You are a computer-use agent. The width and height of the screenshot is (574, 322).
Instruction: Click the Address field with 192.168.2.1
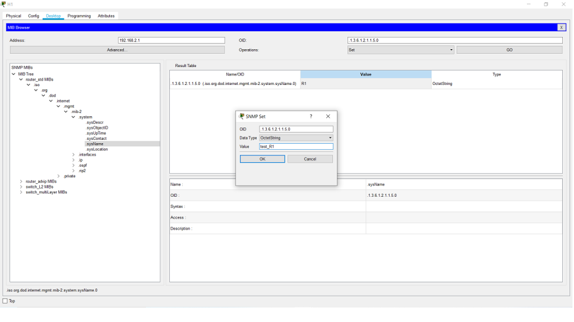point(171,40)
